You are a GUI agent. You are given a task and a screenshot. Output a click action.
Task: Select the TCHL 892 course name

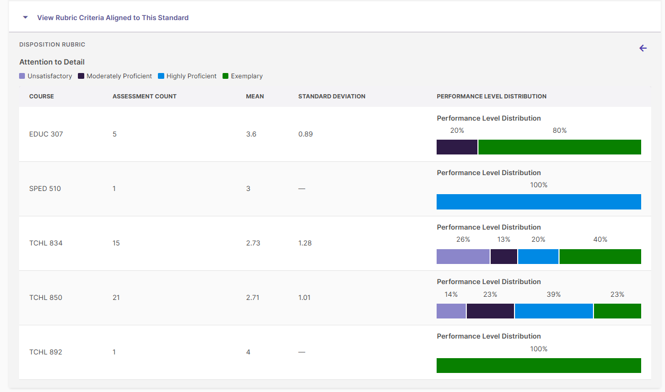tap(46, 352)
